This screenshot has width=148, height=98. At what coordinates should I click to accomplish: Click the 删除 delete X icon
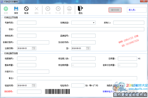click(x=37, y=9)
